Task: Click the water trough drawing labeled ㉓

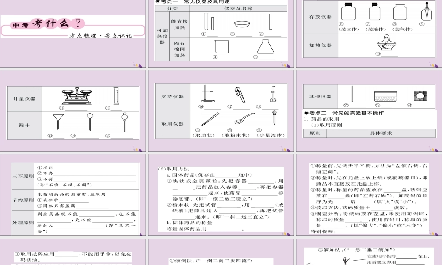Action: tap(385, 96)
